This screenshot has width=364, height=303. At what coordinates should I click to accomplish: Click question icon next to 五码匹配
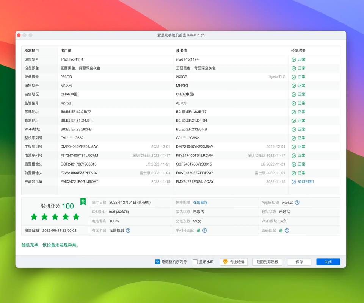click(x=287, y=230)
